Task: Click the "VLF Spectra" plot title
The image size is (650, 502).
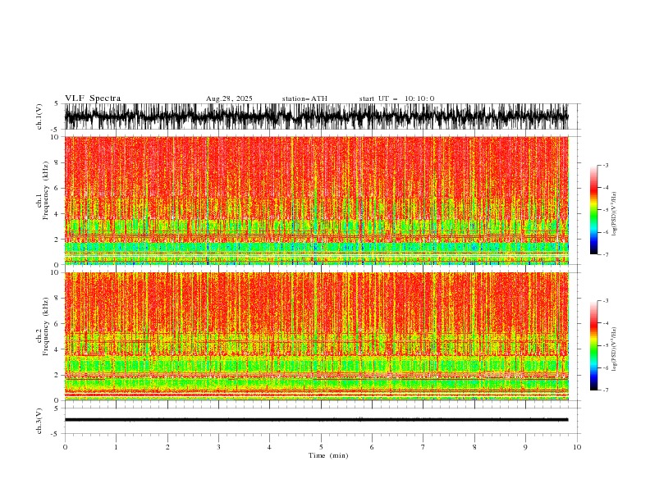Action: (93, 98)
